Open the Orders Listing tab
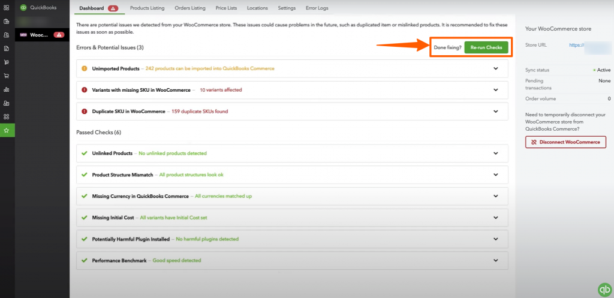The image size is (614, 298). coord(190,8)
